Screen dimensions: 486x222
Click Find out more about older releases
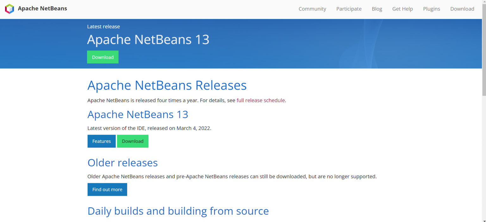pos(107,189)
